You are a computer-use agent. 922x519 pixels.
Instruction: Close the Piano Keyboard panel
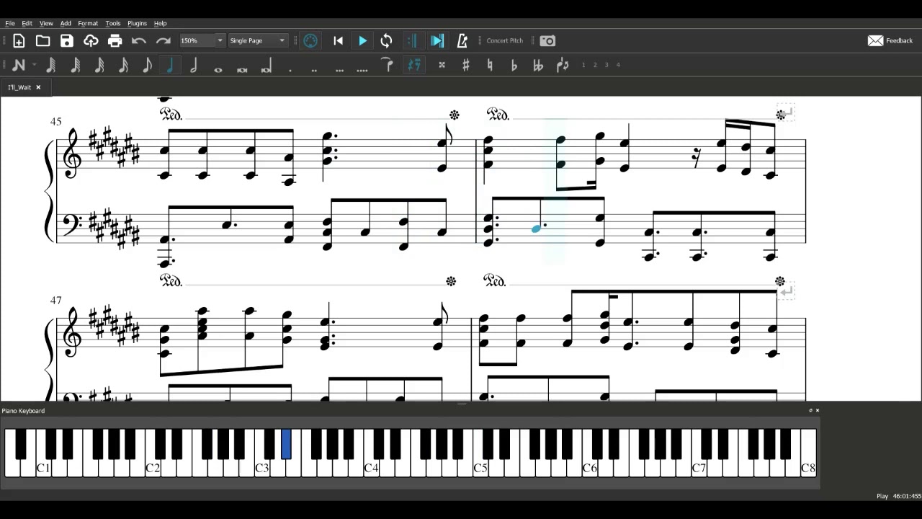(818, 410)
